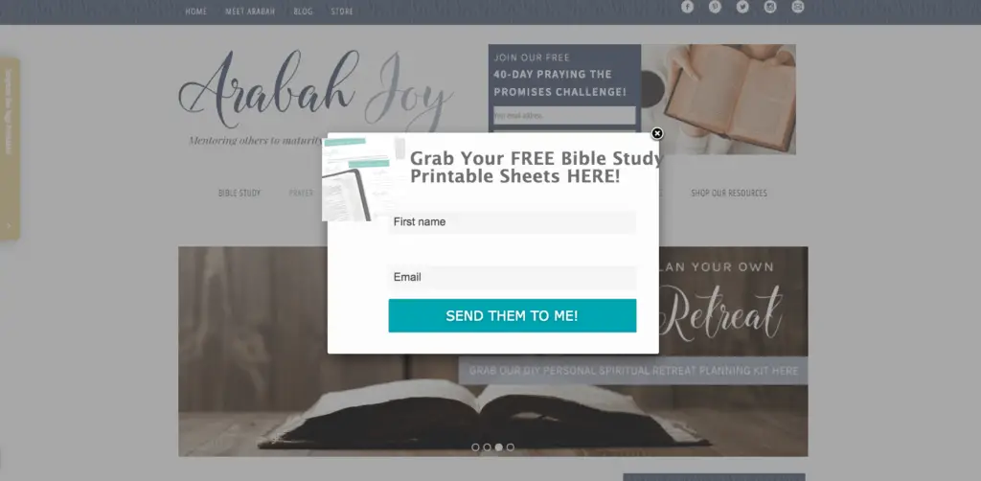Click the SEND THEM TO ME! button

(512, 316)
